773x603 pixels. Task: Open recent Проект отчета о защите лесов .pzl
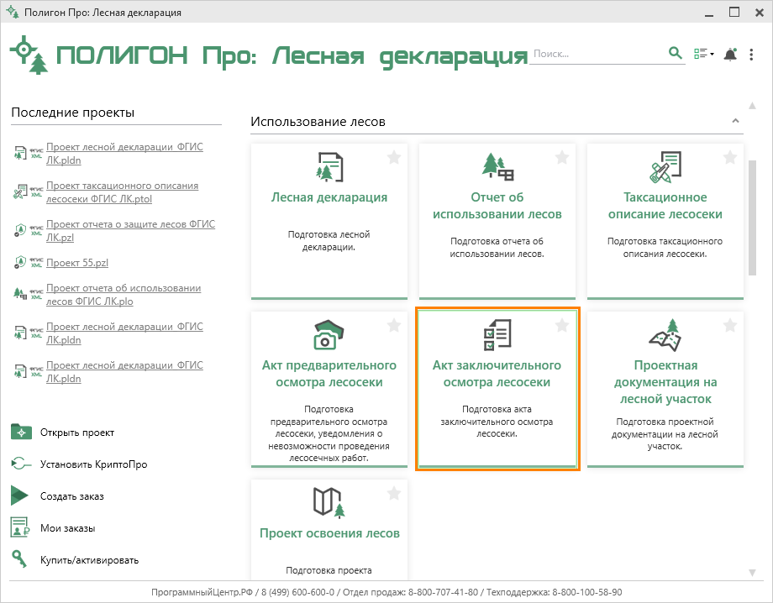click(130, 231)
